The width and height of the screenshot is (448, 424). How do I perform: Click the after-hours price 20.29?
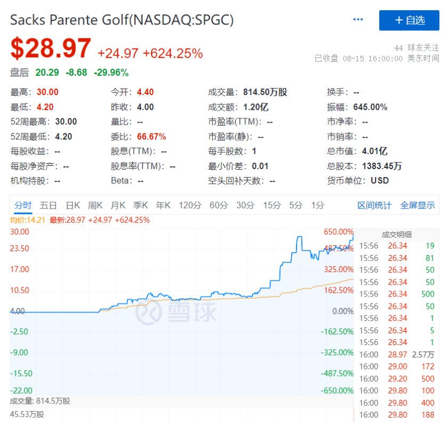point(47,73)
